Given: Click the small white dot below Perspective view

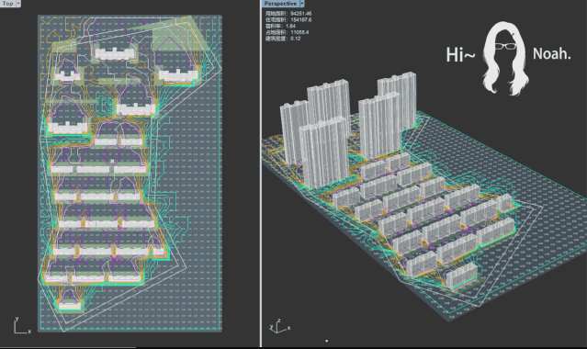Looking at the screenshot, I should point(327,341).
